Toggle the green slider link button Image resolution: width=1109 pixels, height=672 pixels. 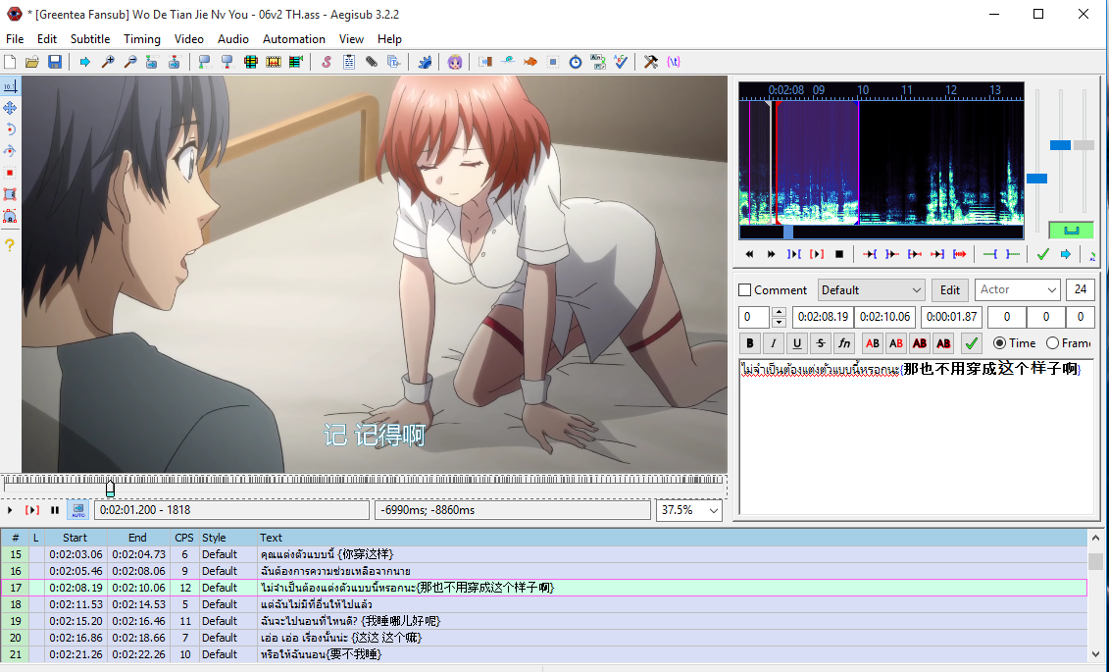[x=1071, y=230]
